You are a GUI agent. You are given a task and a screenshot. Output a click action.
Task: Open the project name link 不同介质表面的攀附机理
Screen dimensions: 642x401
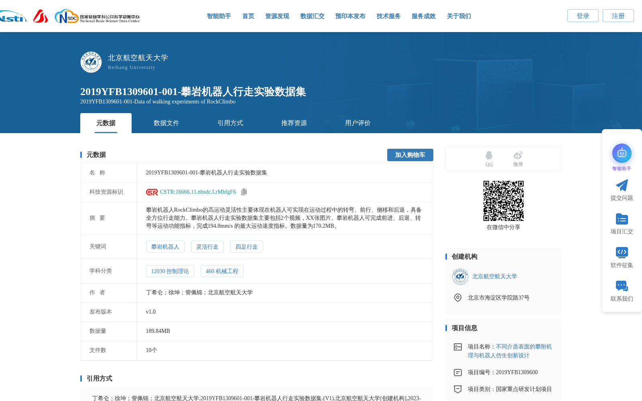510,351
